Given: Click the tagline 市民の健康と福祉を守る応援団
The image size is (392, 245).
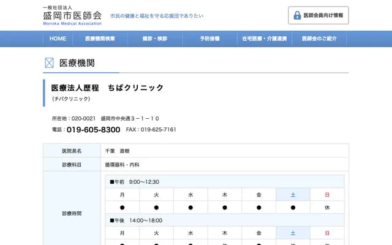Looking at the screenshot, I should tap(156, 15).
